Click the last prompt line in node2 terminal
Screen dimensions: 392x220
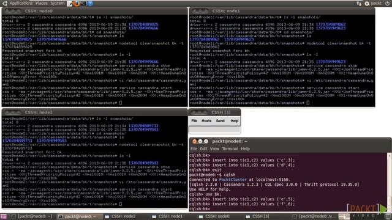point(62,204)
